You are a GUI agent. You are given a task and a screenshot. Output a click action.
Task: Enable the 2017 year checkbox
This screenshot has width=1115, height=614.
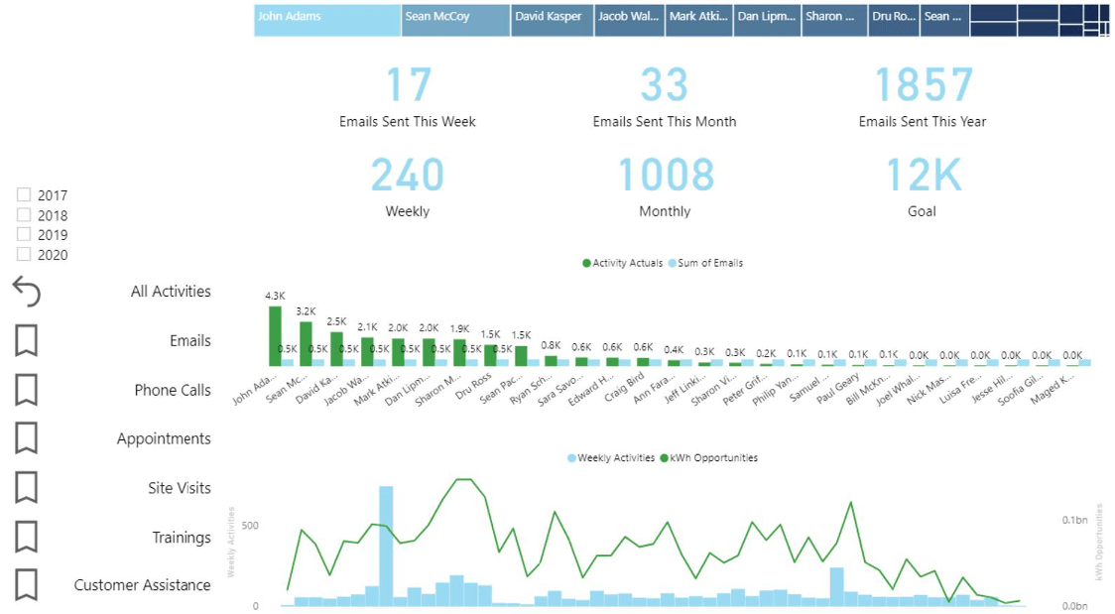pyautogui.click(x=24, y=195)
